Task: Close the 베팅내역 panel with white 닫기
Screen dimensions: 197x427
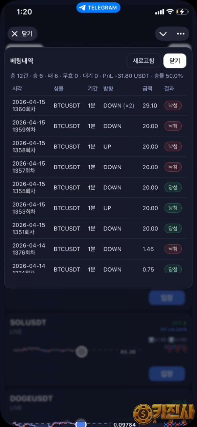Action: click(x=175, y=61)
